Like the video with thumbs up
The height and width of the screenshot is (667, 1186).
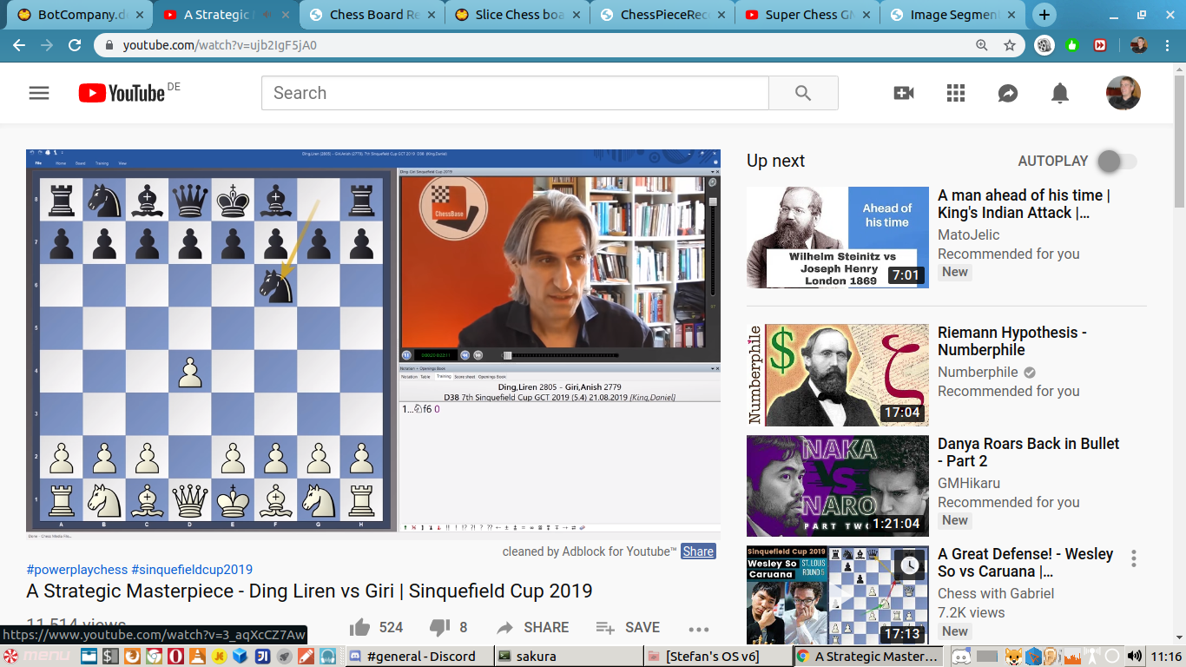359,627
